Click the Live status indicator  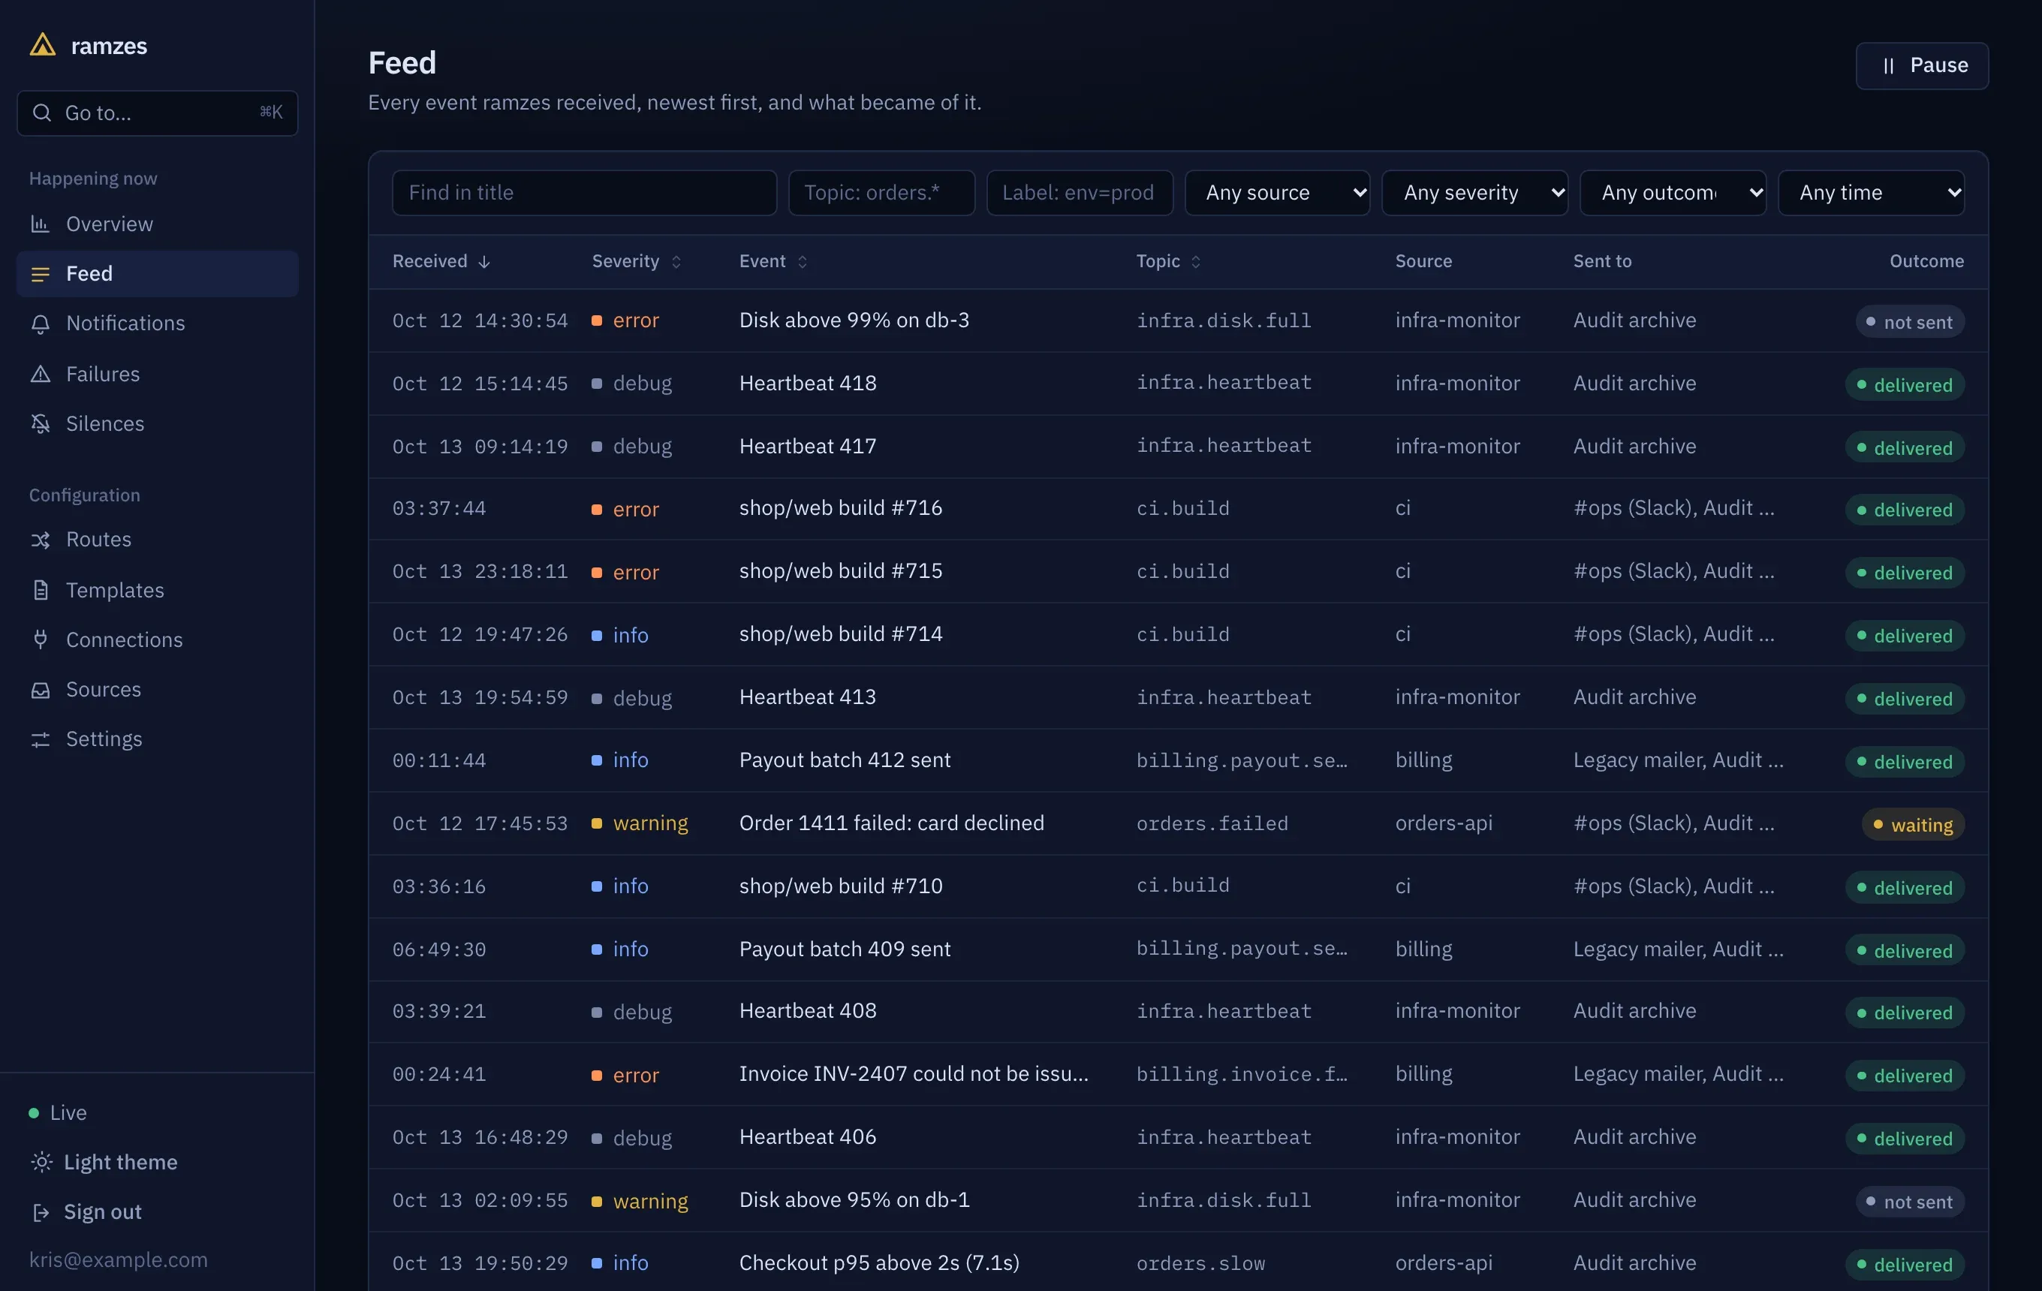(x=58, y=1113)
